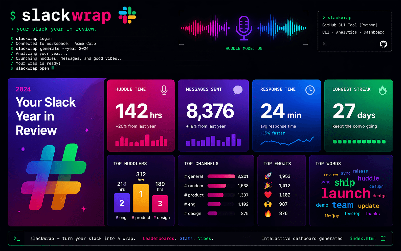This screenshot has width=401, height=251.
Task: Click the red heart emoji
Action: tap(268, 195)
